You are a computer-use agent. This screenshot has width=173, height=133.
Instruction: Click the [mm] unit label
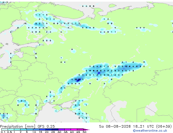click(x=30, y=126)
